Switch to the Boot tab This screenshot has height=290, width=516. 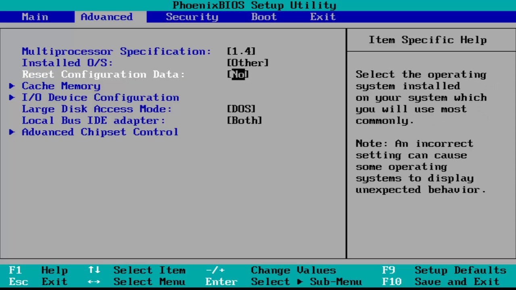point(264,17)
